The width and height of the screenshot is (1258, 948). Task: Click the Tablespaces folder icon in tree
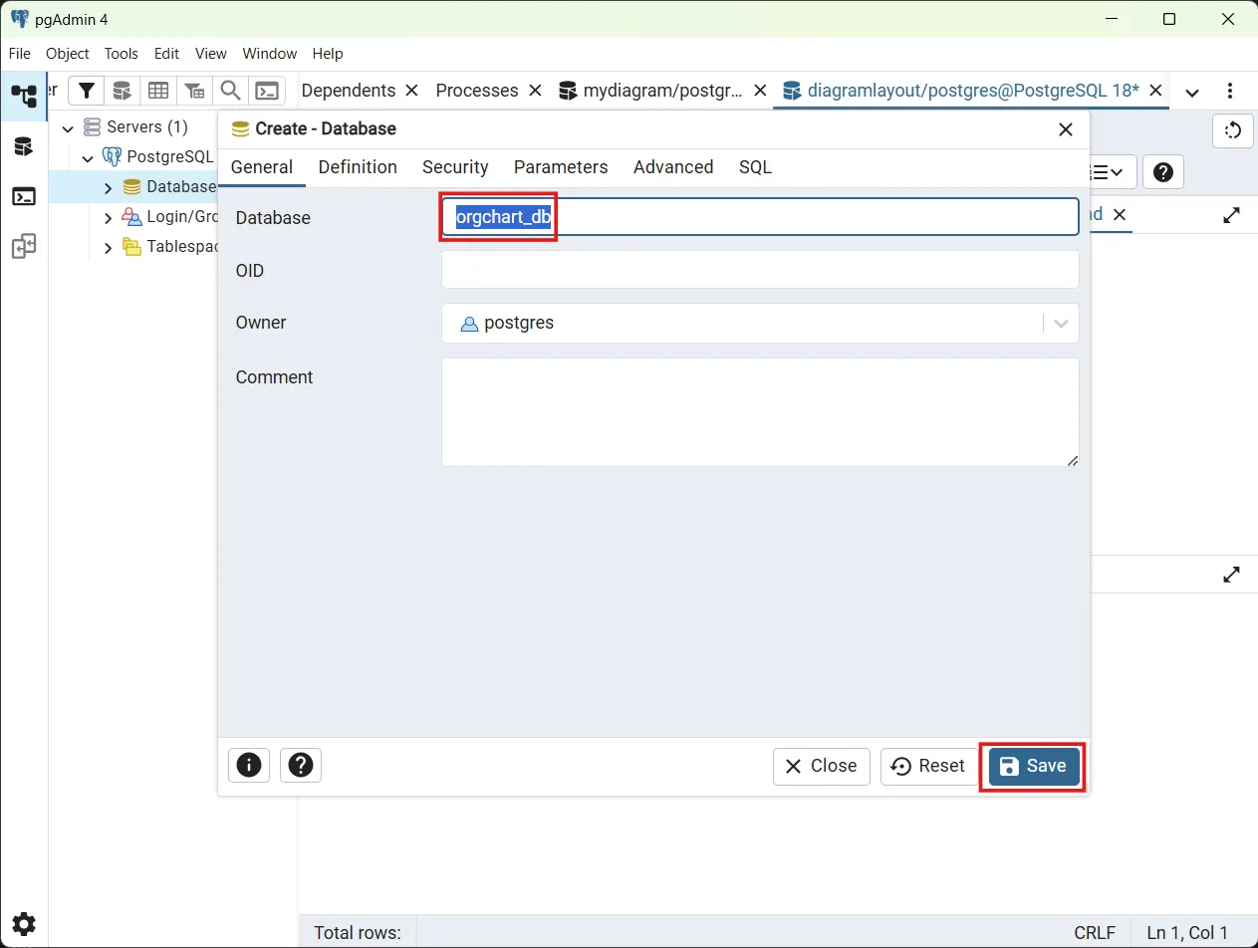click(x=131, y=246)
